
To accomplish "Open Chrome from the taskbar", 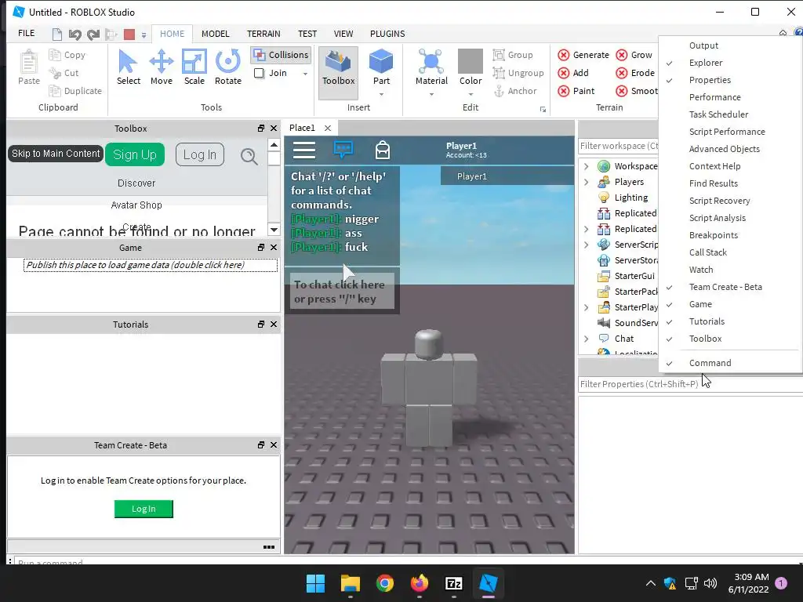I will click(384, 583).
